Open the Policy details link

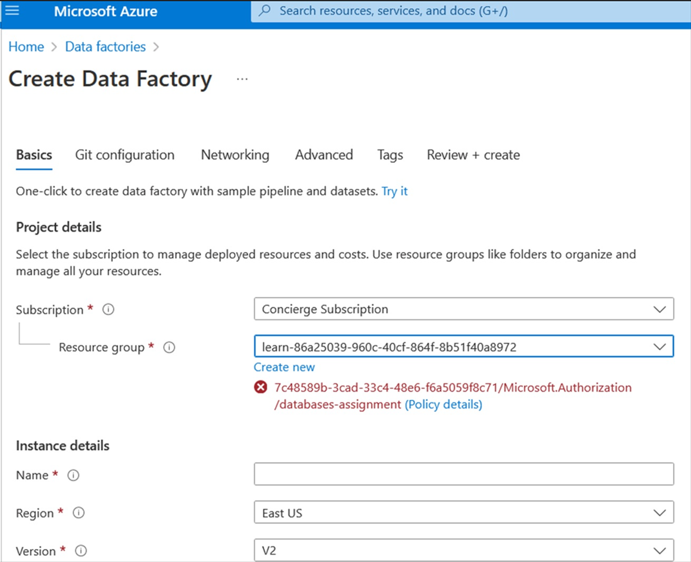point(443,404)
